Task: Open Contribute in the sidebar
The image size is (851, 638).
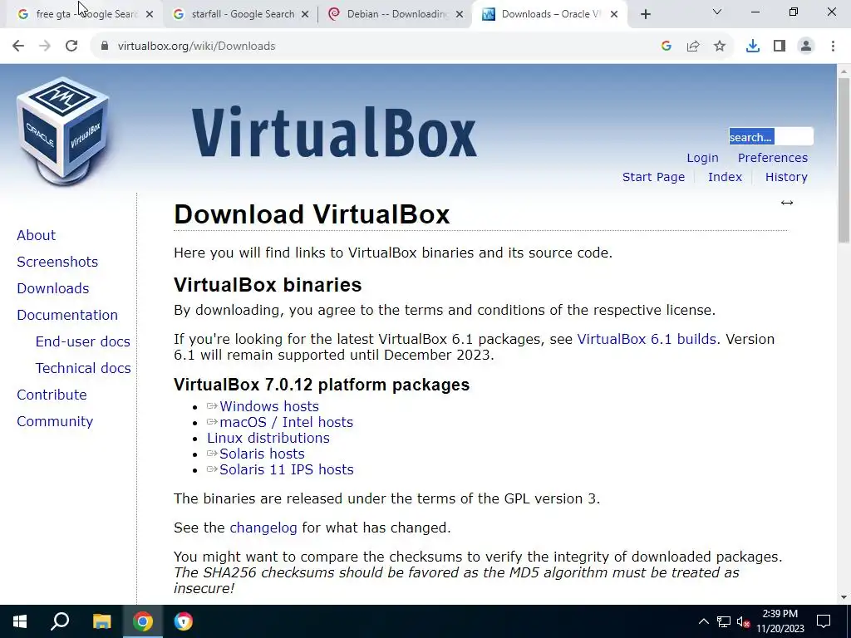Action: [x=52, y=395]
